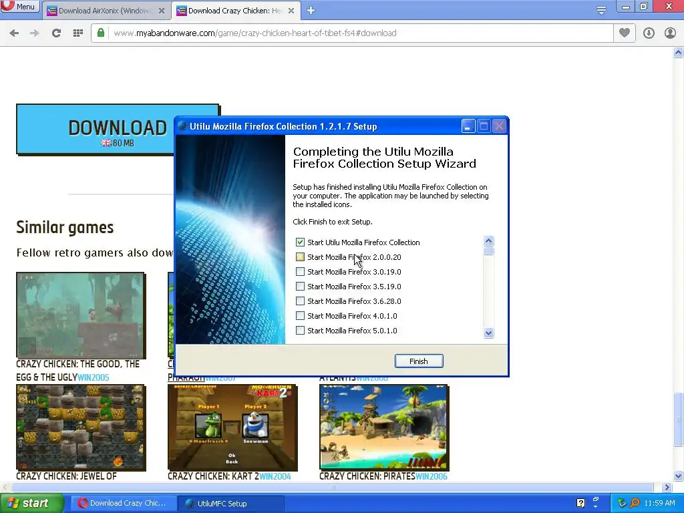Open Crazy Chicken Pirates thumbnail
The height and width of the screenshot is (513, 684).
(x=384, y=427)
